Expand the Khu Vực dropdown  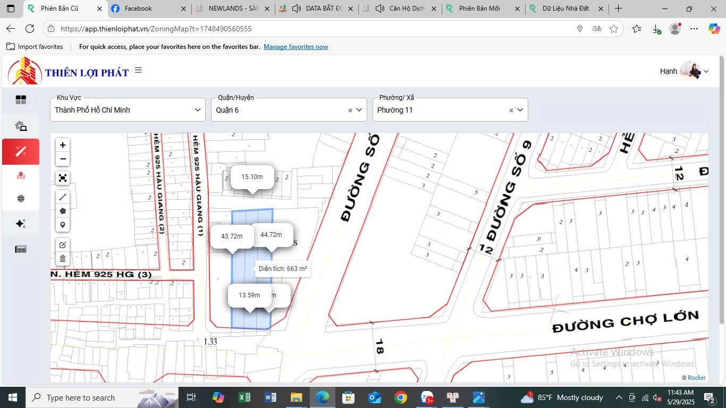tap(198, 110)
